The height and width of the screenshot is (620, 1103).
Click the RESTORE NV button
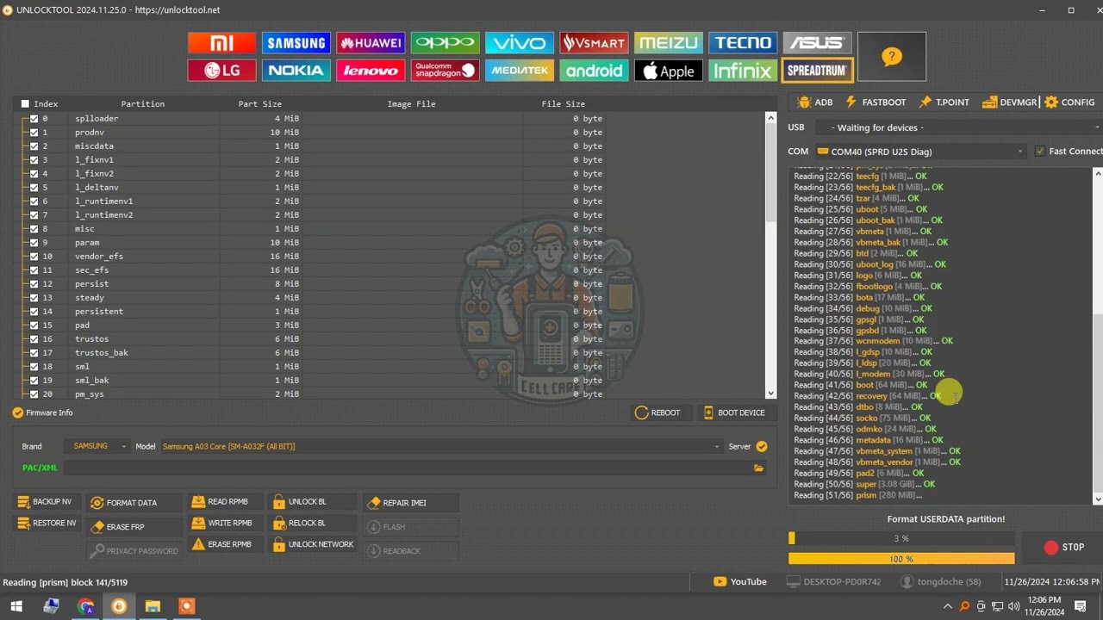[x=47, y=524]
